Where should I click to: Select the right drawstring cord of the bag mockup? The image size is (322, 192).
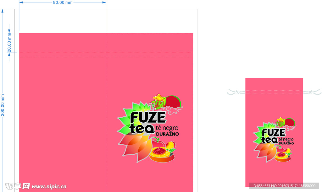click(x=312, y=92)
